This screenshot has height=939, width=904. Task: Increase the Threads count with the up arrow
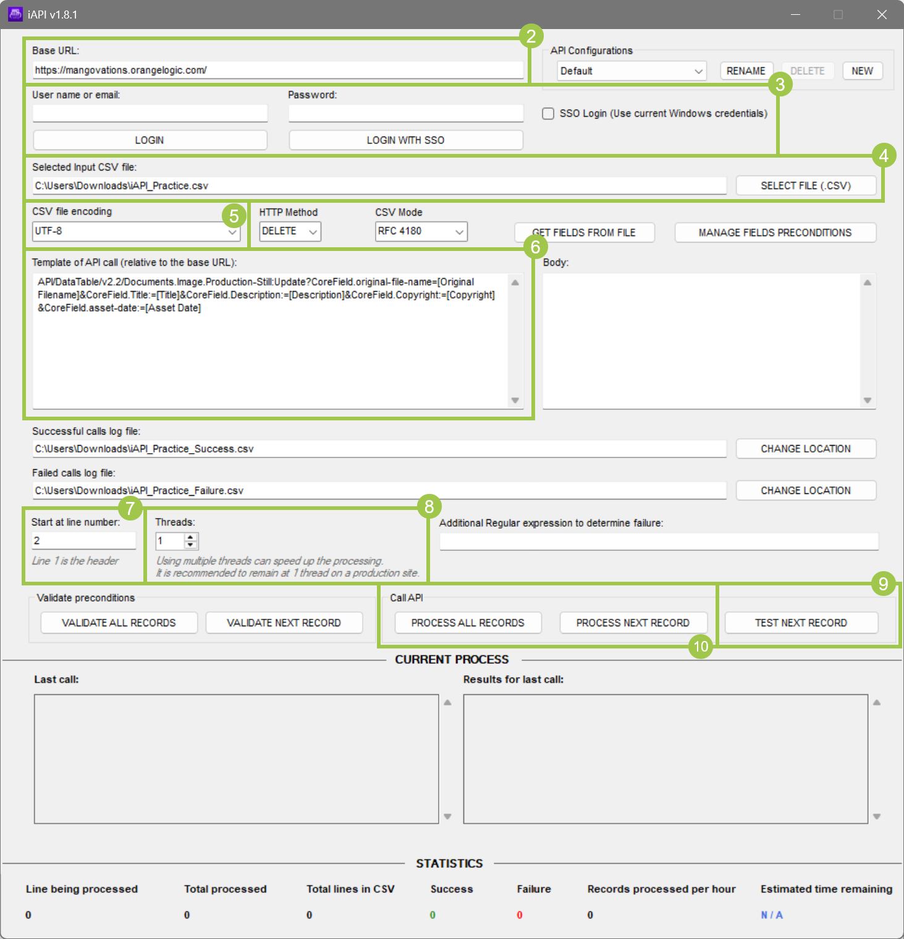coord(192,537)
